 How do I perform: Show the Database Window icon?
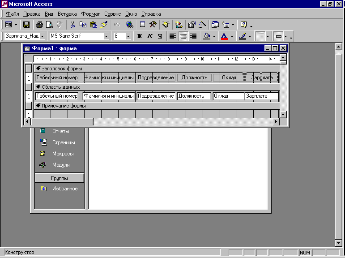215,25
